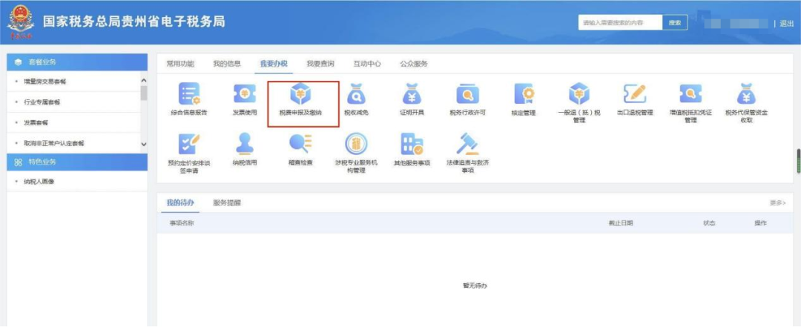Viewport: 801px width, 327px height.
Task: Click the 特色业务 grid icon
Action: [19, 162]
